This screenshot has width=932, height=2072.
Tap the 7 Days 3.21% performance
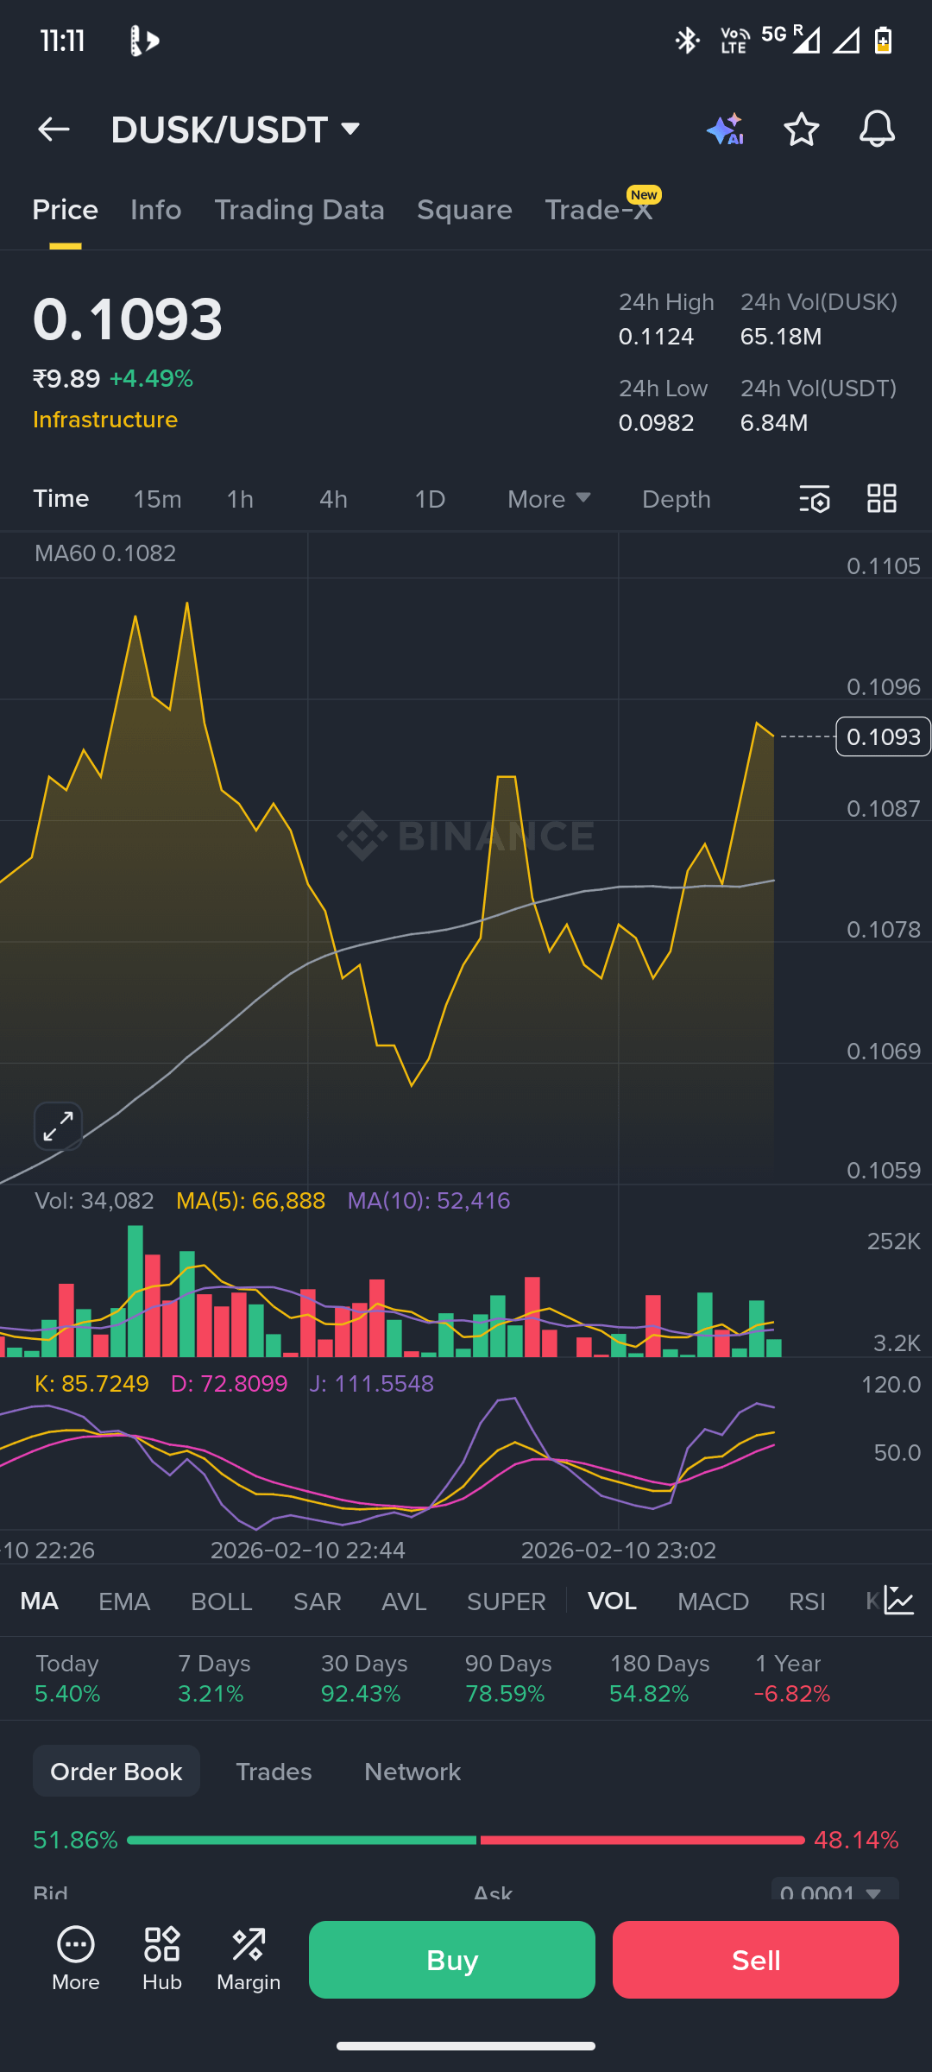tap(214, 1678)
